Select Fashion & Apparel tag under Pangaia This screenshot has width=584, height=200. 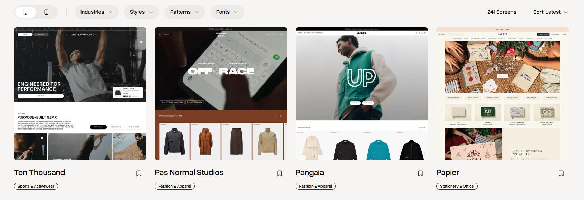point(316,186)
